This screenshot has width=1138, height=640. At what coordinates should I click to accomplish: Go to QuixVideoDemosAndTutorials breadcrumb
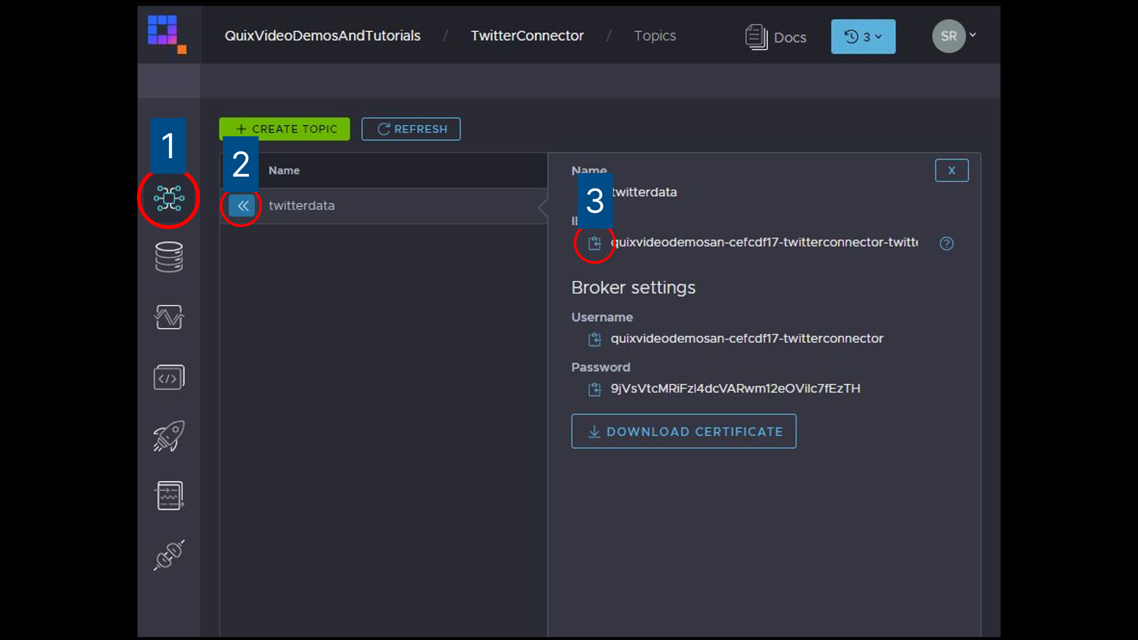322,36
